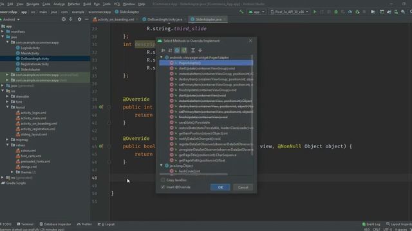Start debugging with the green bug icon

click(x=336, y=12)
